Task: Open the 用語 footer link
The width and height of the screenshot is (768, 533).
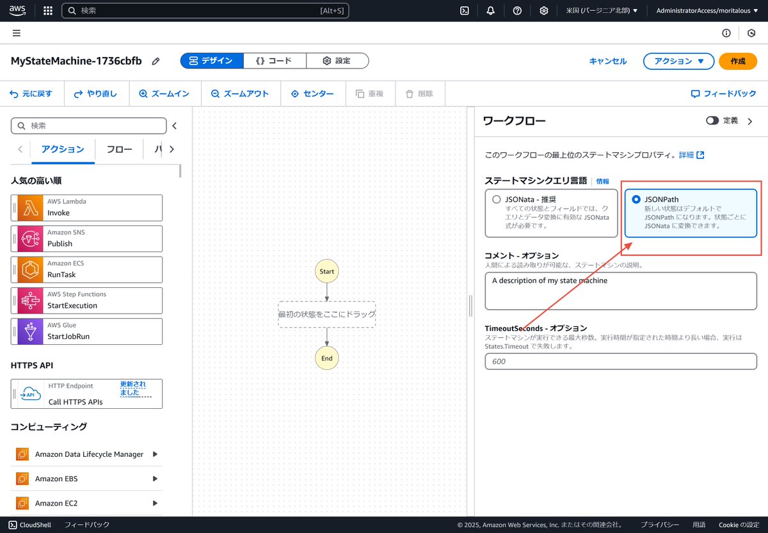Action: [x=699, y=525]
